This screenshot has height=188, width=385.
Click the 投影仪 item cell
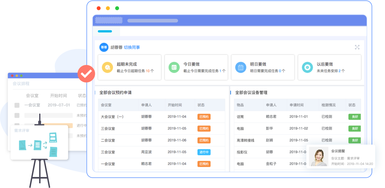(242, 152)
